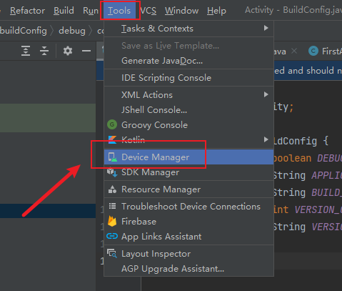Click the Device Manager phone icon
This screenshot has height=291, width=342.
click(x=113, y=157)
